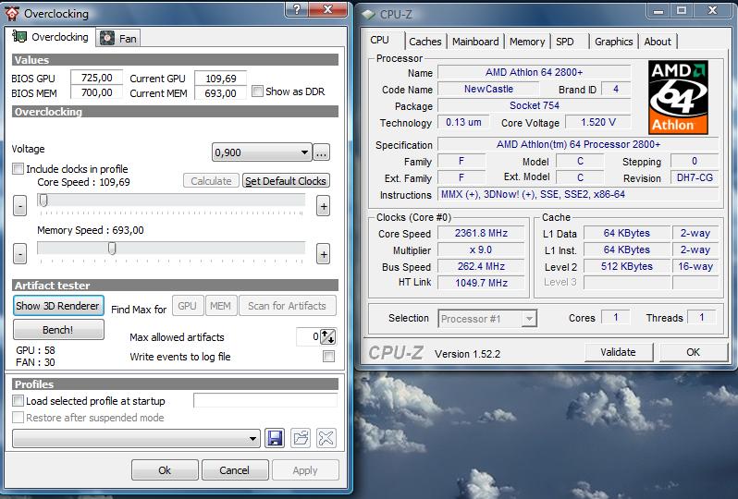
Task: Click the BIOS GPU value field
Action: pos(96,78)
